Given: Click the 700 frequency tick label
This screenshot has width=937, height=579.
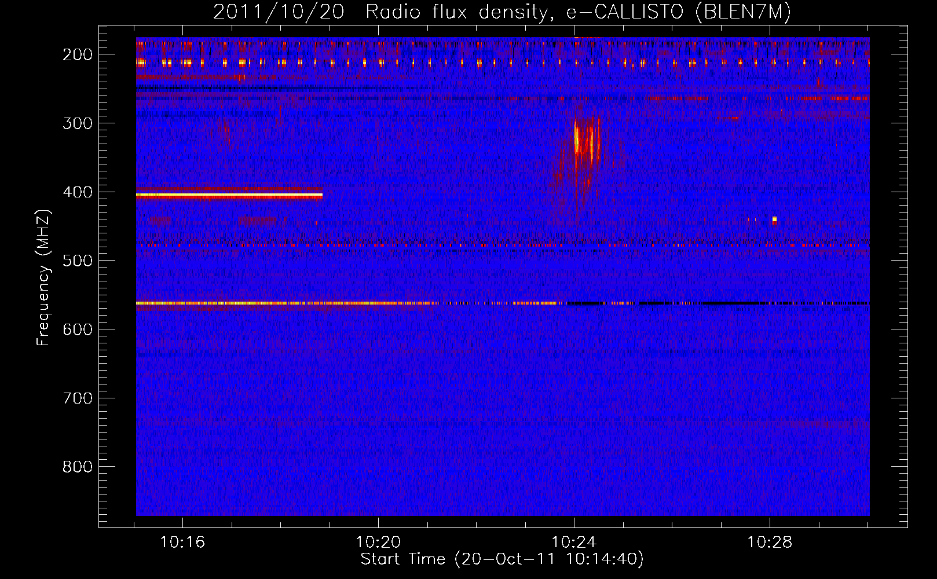Looking at the screenshot, I should [77, 398].
